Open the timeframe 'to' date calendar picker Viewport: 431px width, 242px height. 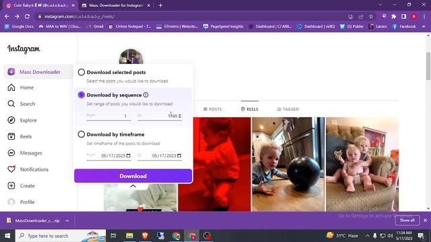179,155
